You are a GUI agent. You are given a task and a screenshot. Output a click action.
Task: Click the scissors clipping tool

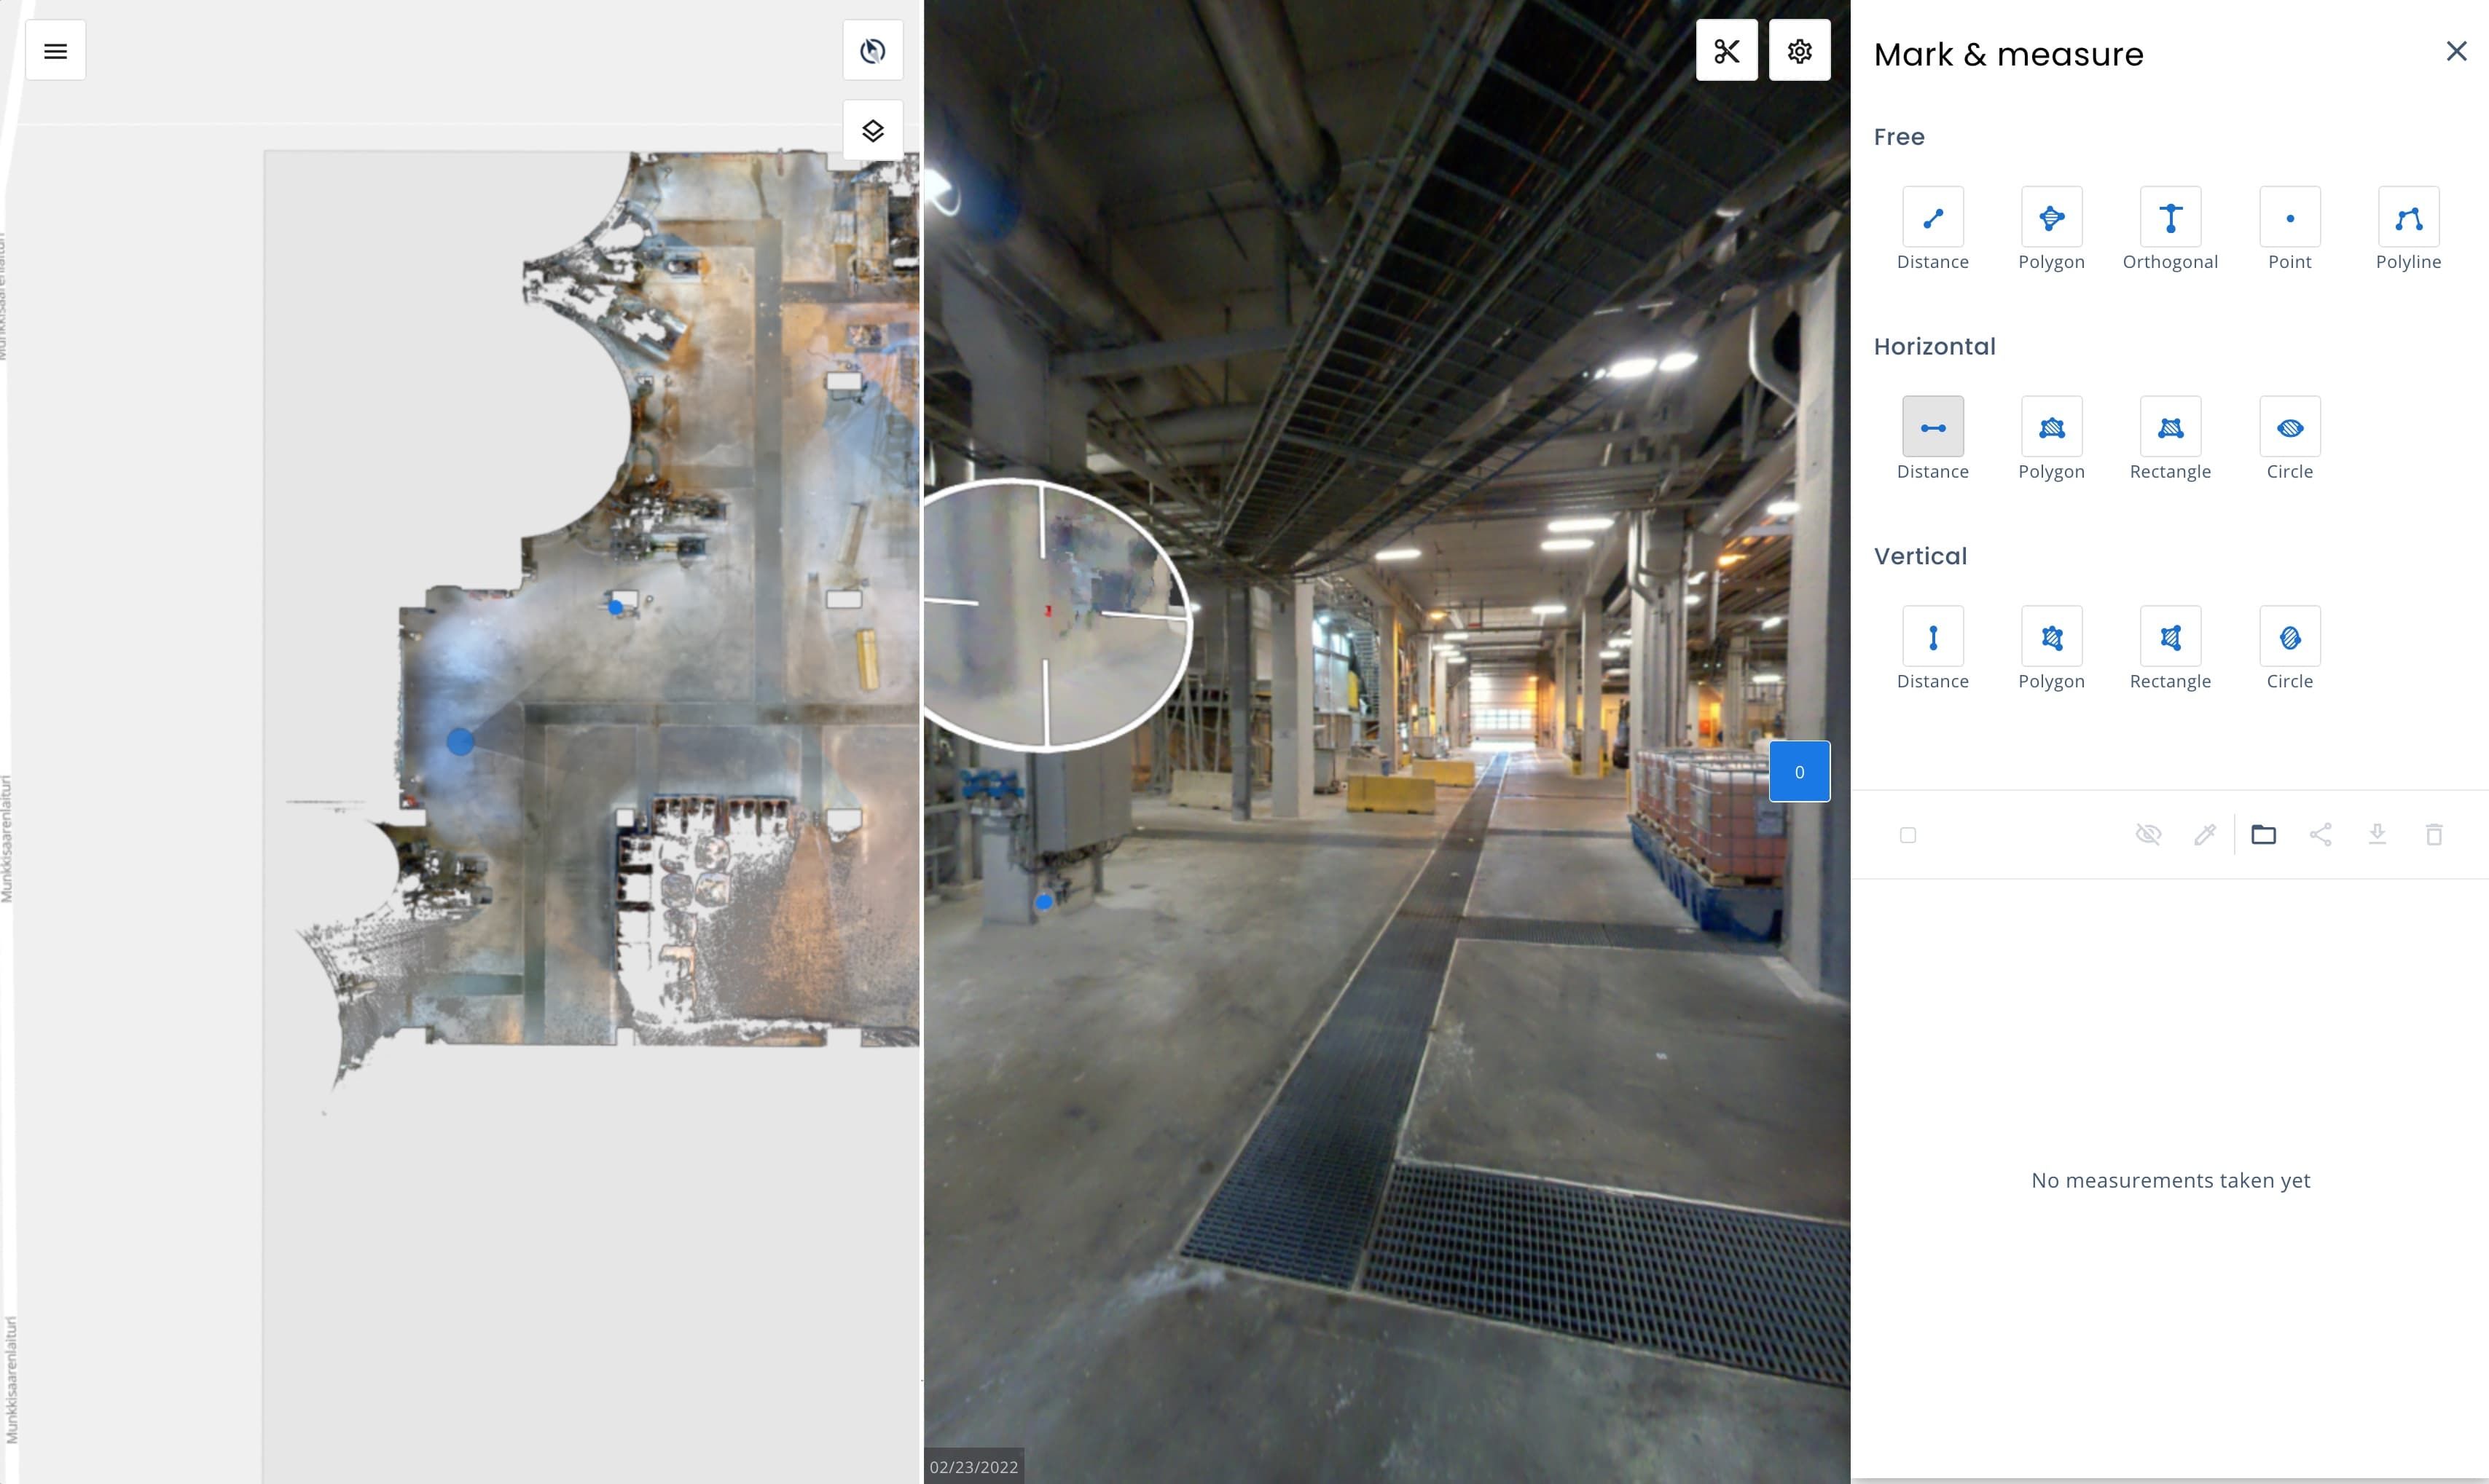click(x=1727, y=51)
